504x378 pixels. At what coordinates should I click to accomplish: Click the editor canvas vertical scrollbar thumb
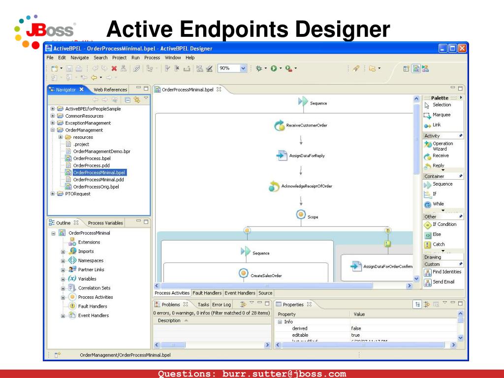tap(416, 138)
